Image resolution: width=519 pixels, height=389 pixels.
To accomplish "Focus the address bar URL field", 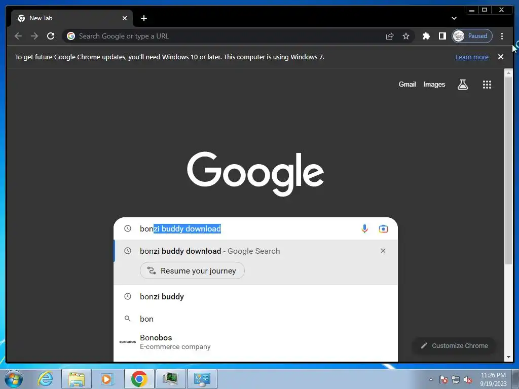I will (x=225, y=36).
